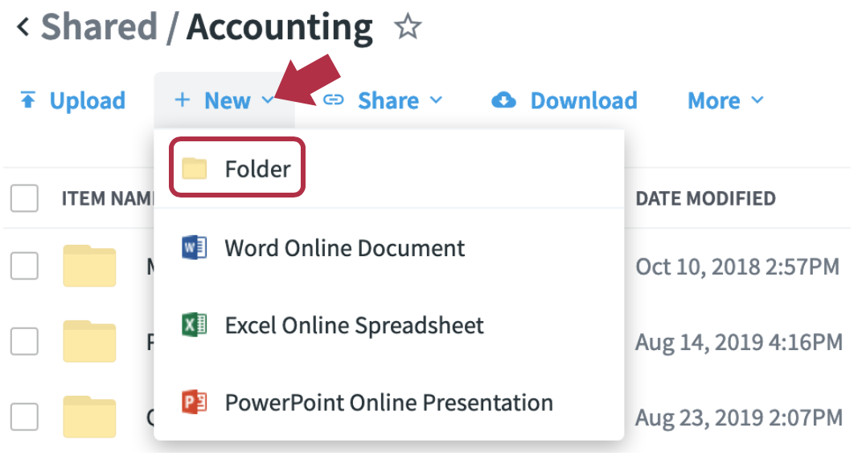Click the date Oct 10, 2018 2:57PM
This screenshot has width=862, height=456.
pyautogui.click(x=737, y=267)
